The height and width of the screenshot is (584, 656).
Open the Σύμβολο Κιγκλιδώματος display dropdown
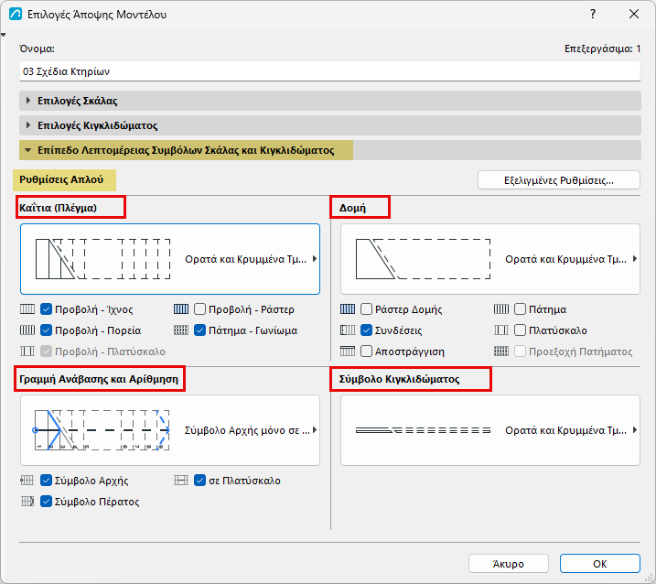pos(490,430)
